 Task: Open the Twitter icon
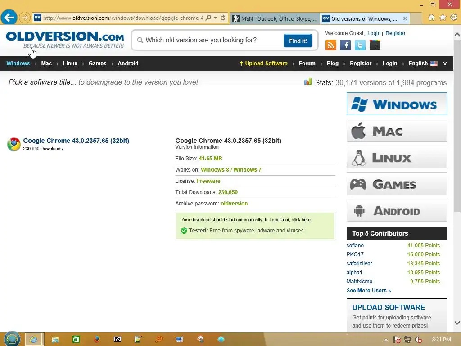point(360,46)
